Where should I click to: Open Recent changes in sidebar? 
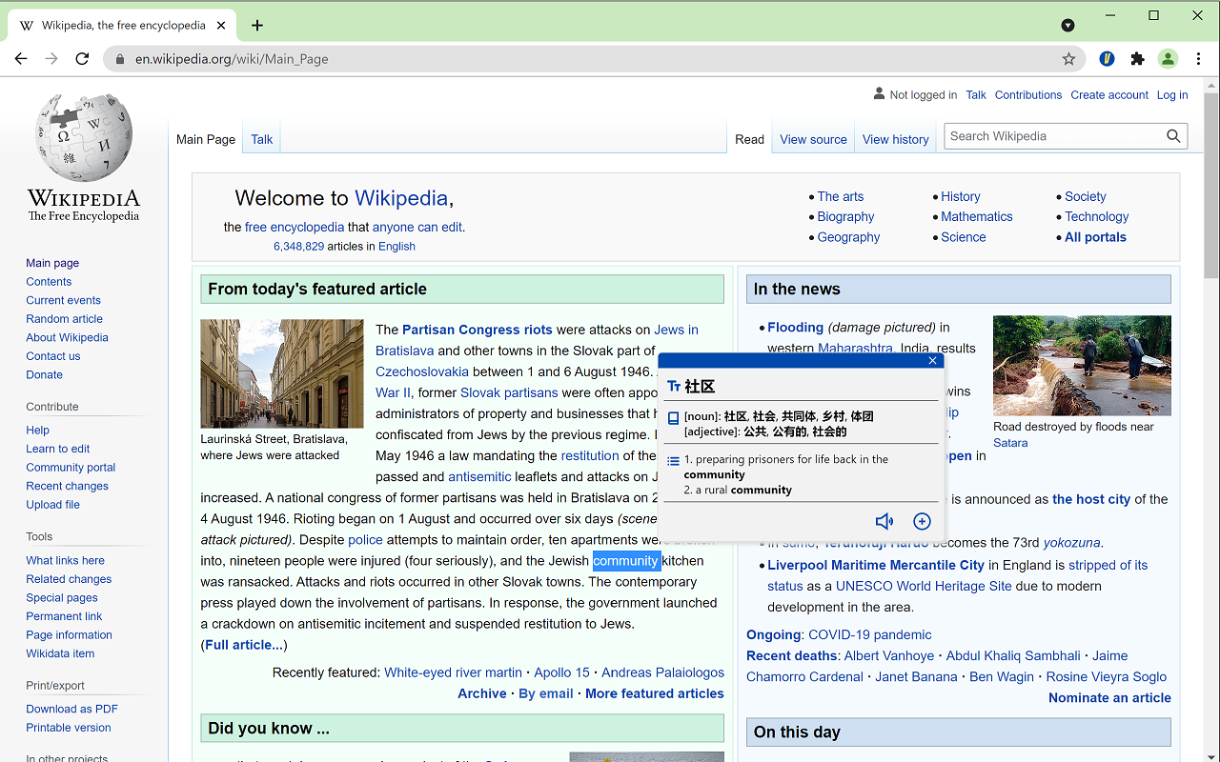pos(67,486)
